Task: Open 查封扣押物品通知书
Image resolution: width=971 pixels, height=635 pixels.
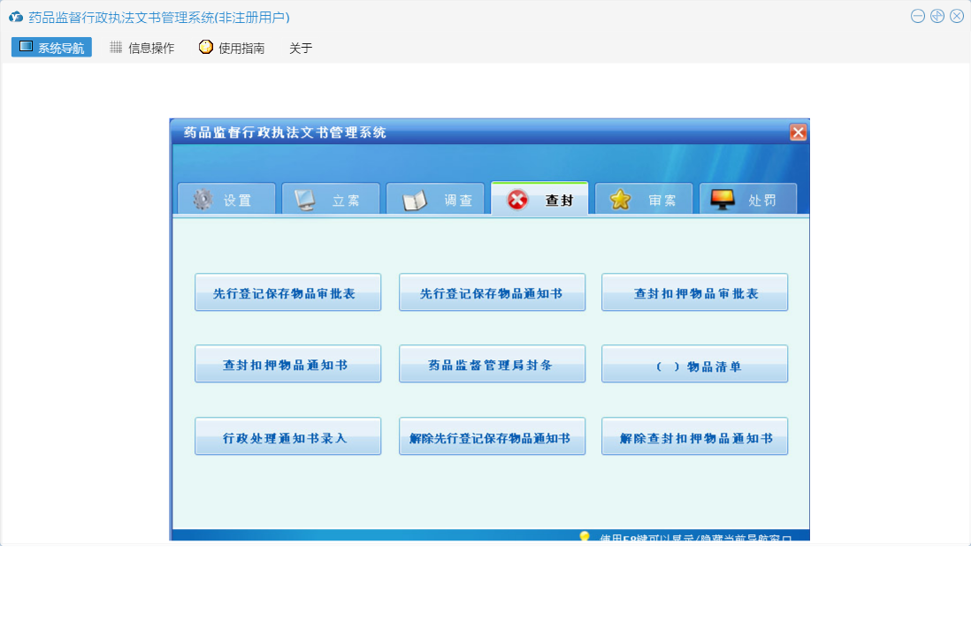Action: 288,364
